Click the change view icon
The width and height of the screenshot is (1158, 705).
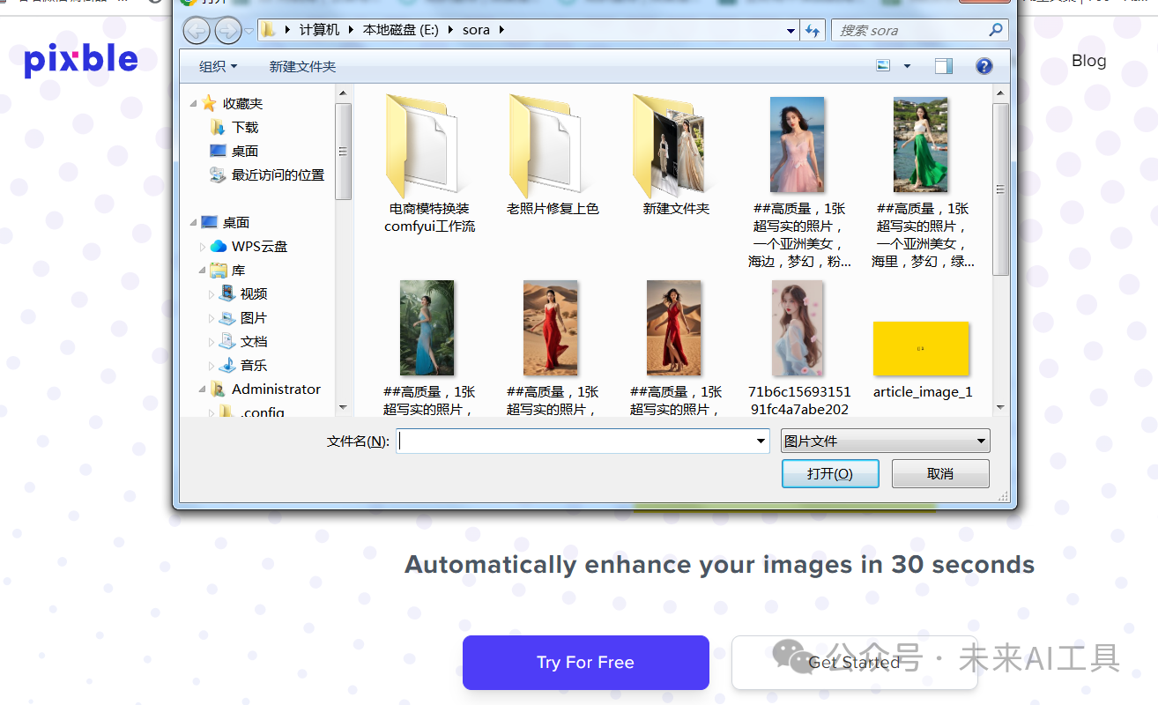pyautogui.click(x=884, y=66)
